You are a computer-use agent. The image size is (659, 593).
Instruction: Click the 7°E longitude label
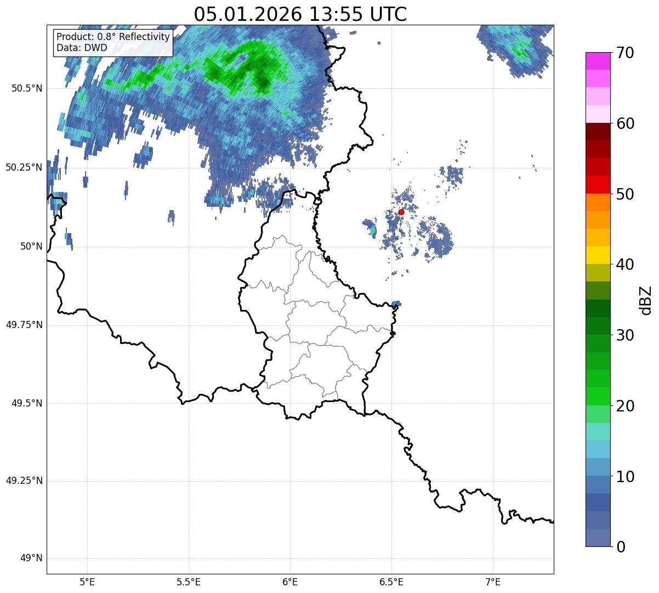(x=493, y=581)
